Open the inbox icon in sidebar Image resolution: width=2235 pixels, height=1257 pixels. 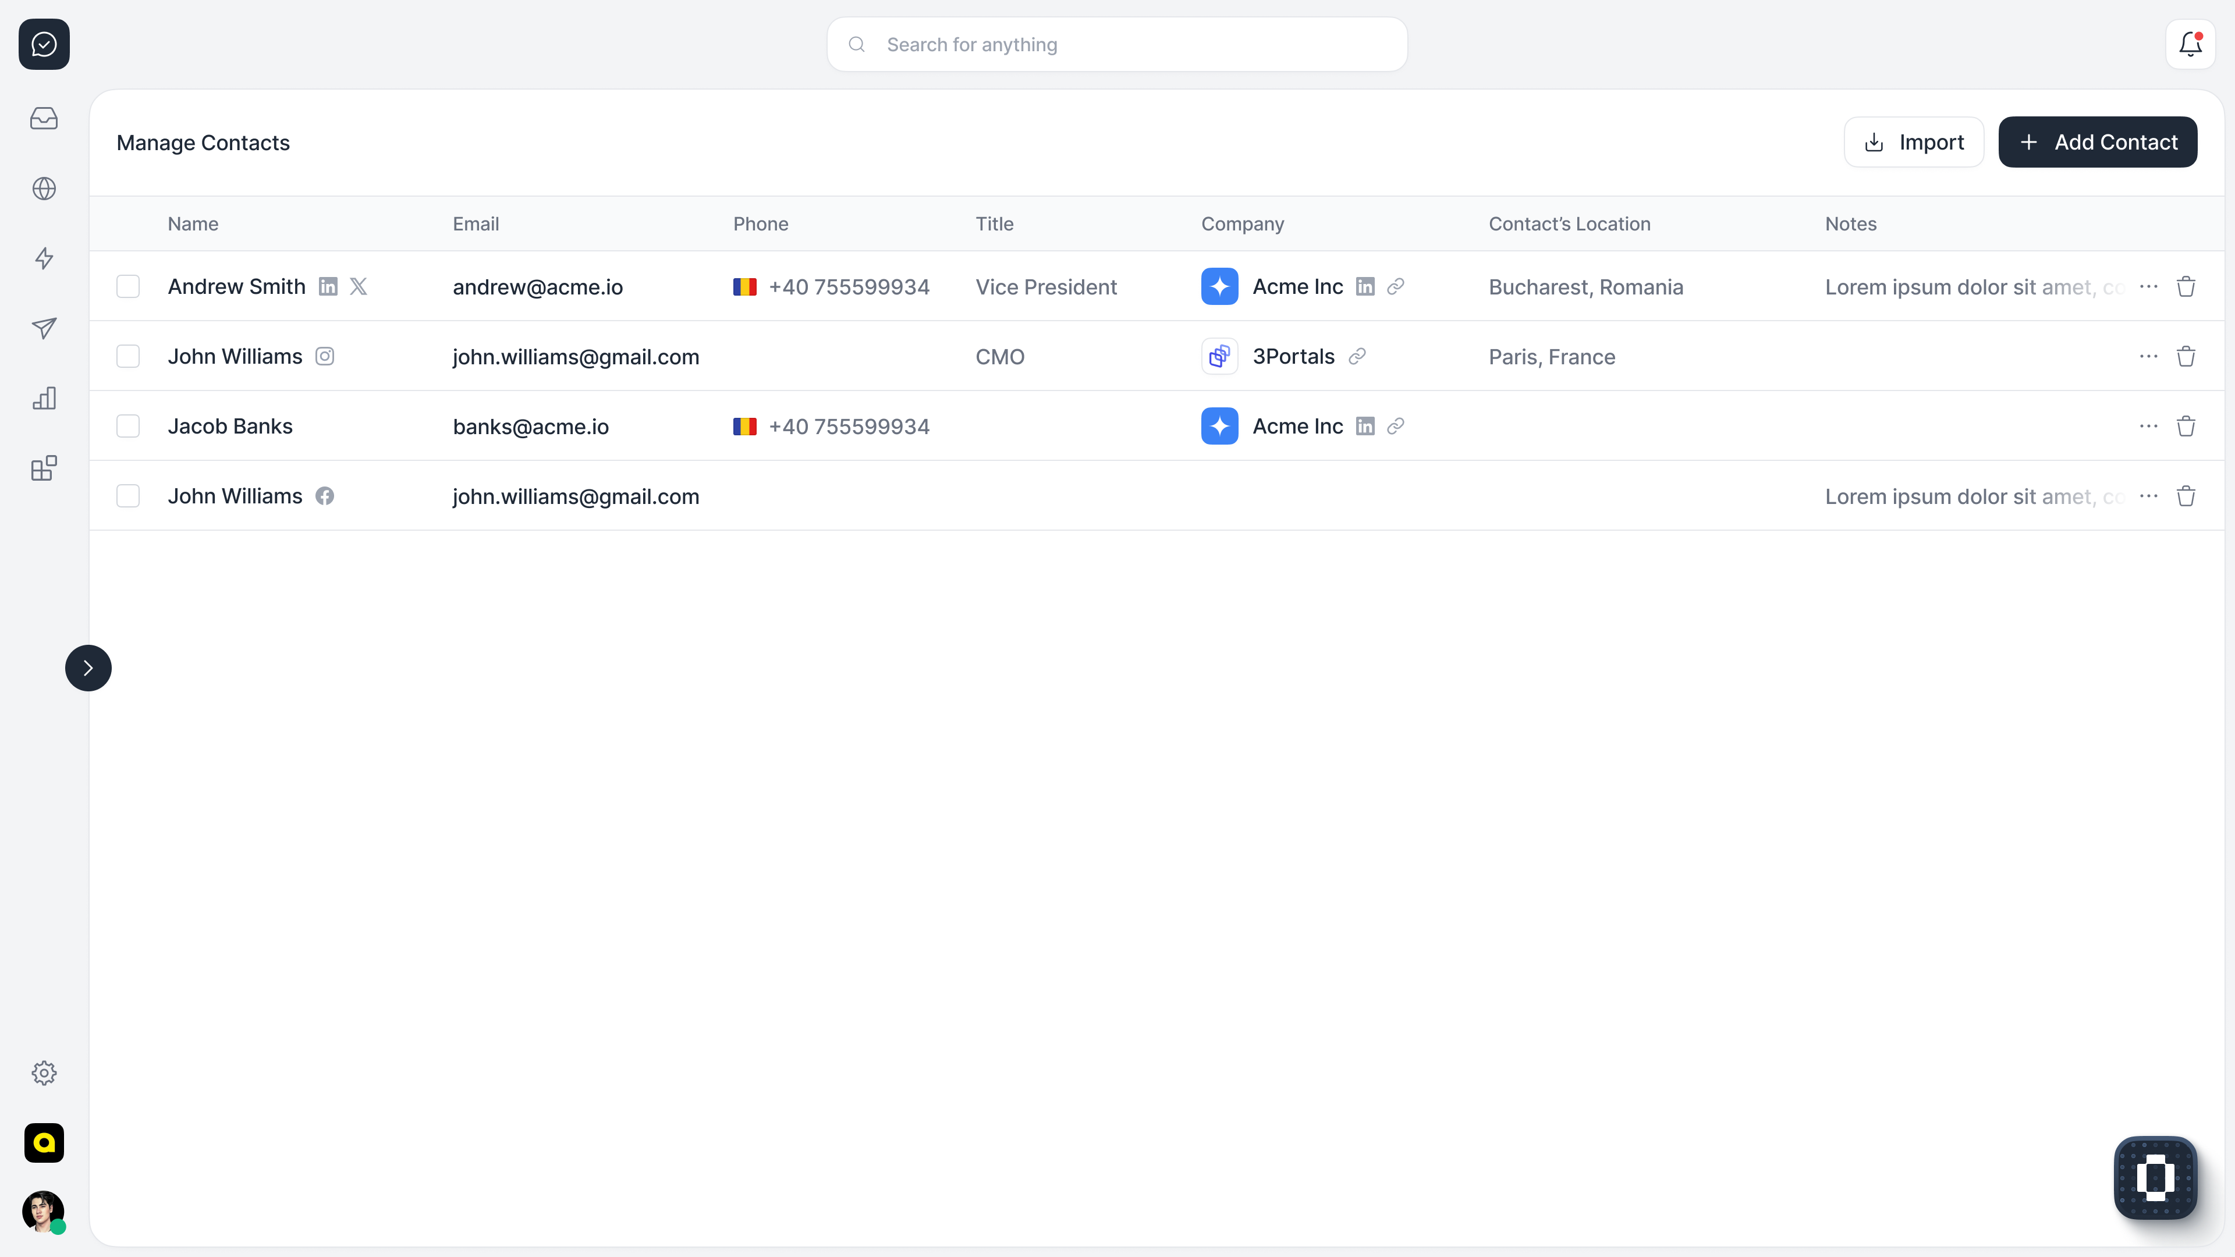click(44, 119)
